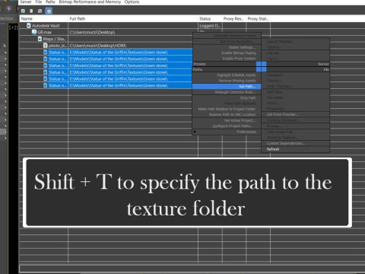
Task: Choose Log out in quad menu
Action: tap(273, 53)
